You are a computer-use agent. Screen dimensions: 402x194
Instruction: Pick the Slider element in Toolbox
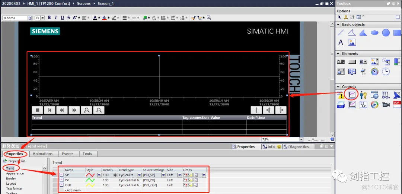click(x=363, y=72)
